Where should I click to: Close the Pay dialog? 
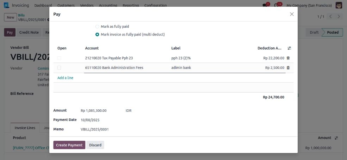pyautogui.click(x=292, y=14)
